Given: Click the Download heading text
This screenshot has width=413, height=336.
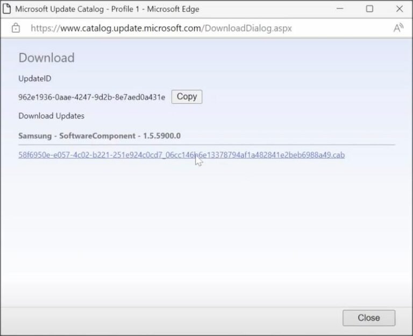Looking at the screenshot, I should pos(46,58).
